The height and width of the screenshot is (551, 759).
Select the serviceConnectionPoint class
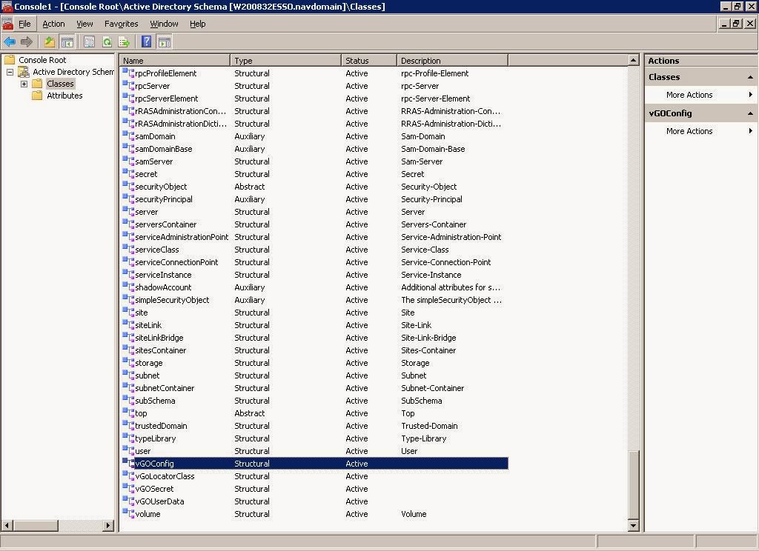pyautogui.click(x=314, y=262)
